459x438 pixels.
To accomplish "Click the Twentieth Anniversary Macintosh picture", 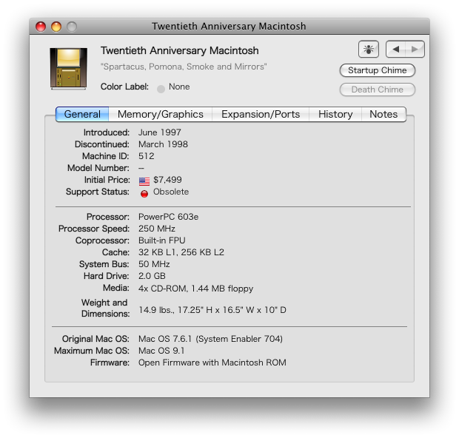I will point(69,69).
